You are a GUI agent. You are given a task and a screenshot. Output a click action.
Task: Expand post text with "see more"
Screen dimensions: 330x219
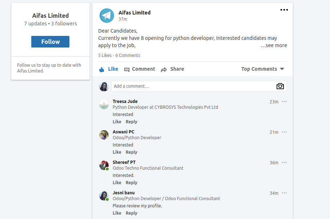(x=274, y=45)
